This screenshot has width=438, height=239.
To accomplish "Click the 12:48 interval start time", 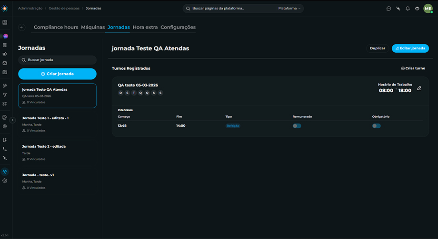I will point(122,126).
